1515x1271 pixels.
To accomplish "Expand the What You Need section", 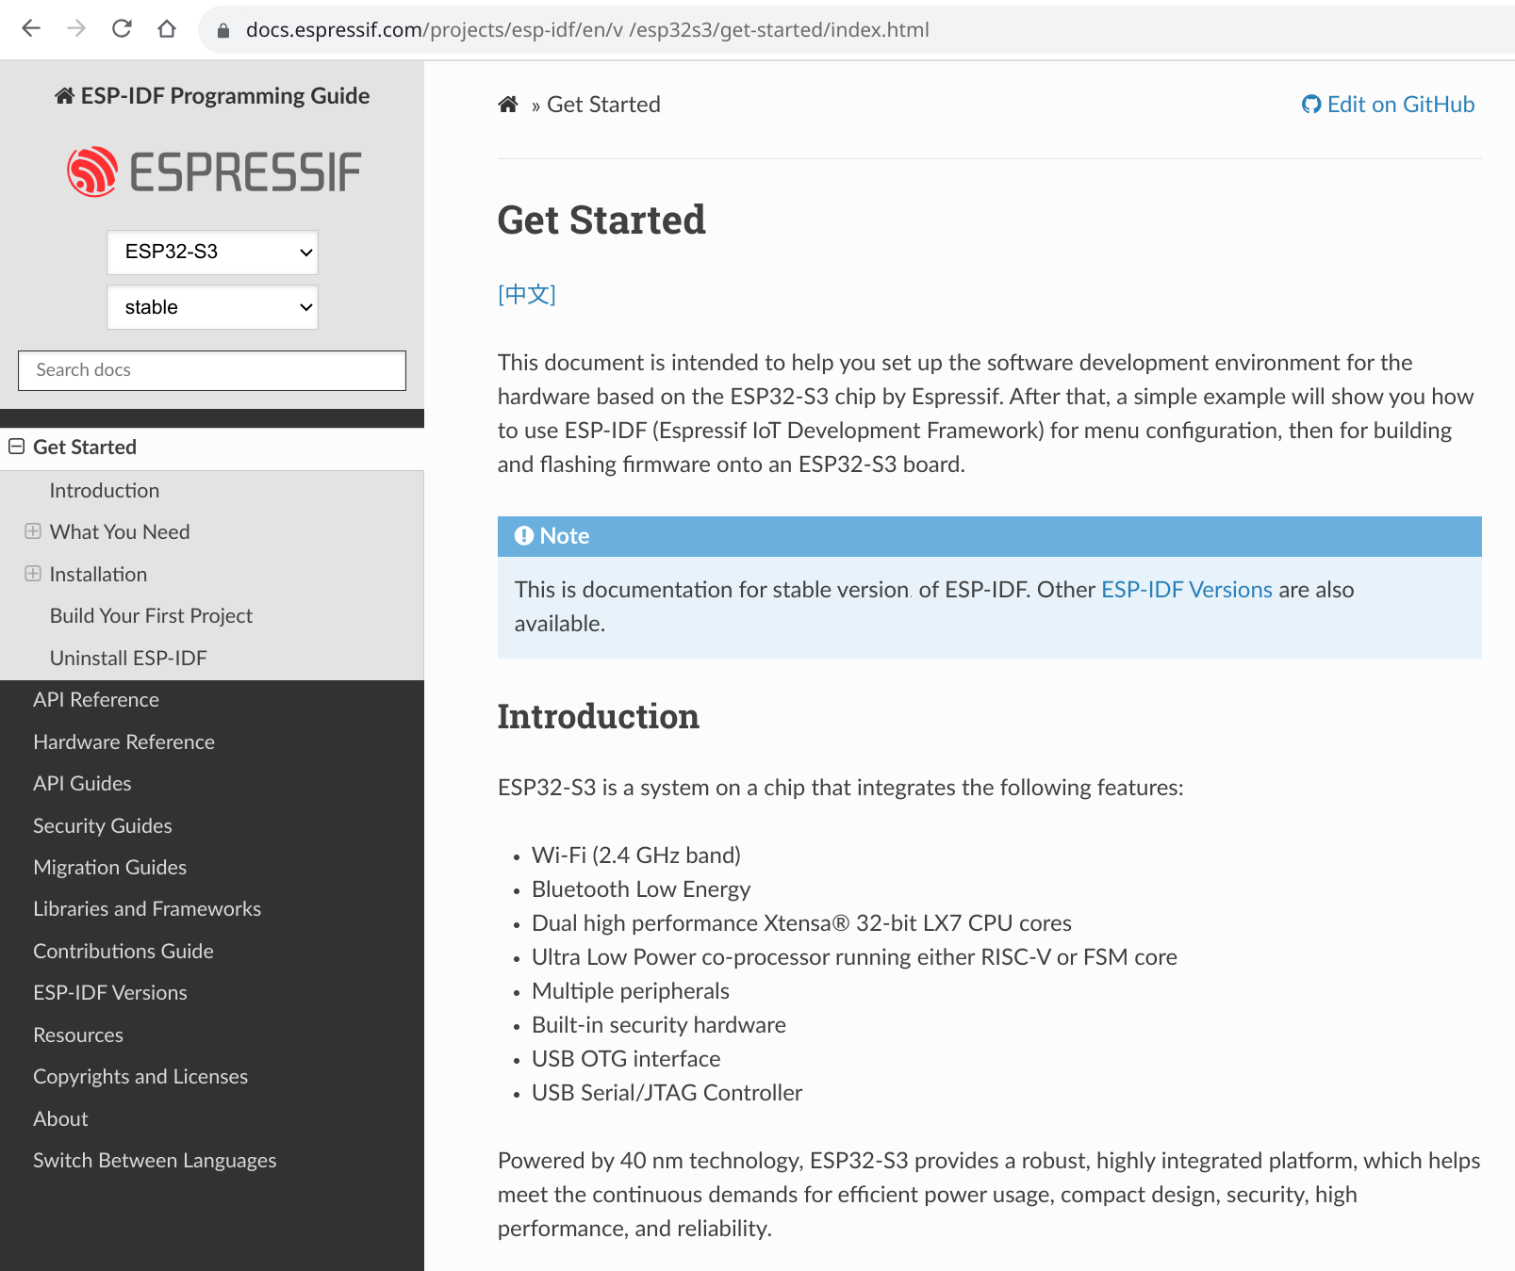I will [x=33, y=531].
